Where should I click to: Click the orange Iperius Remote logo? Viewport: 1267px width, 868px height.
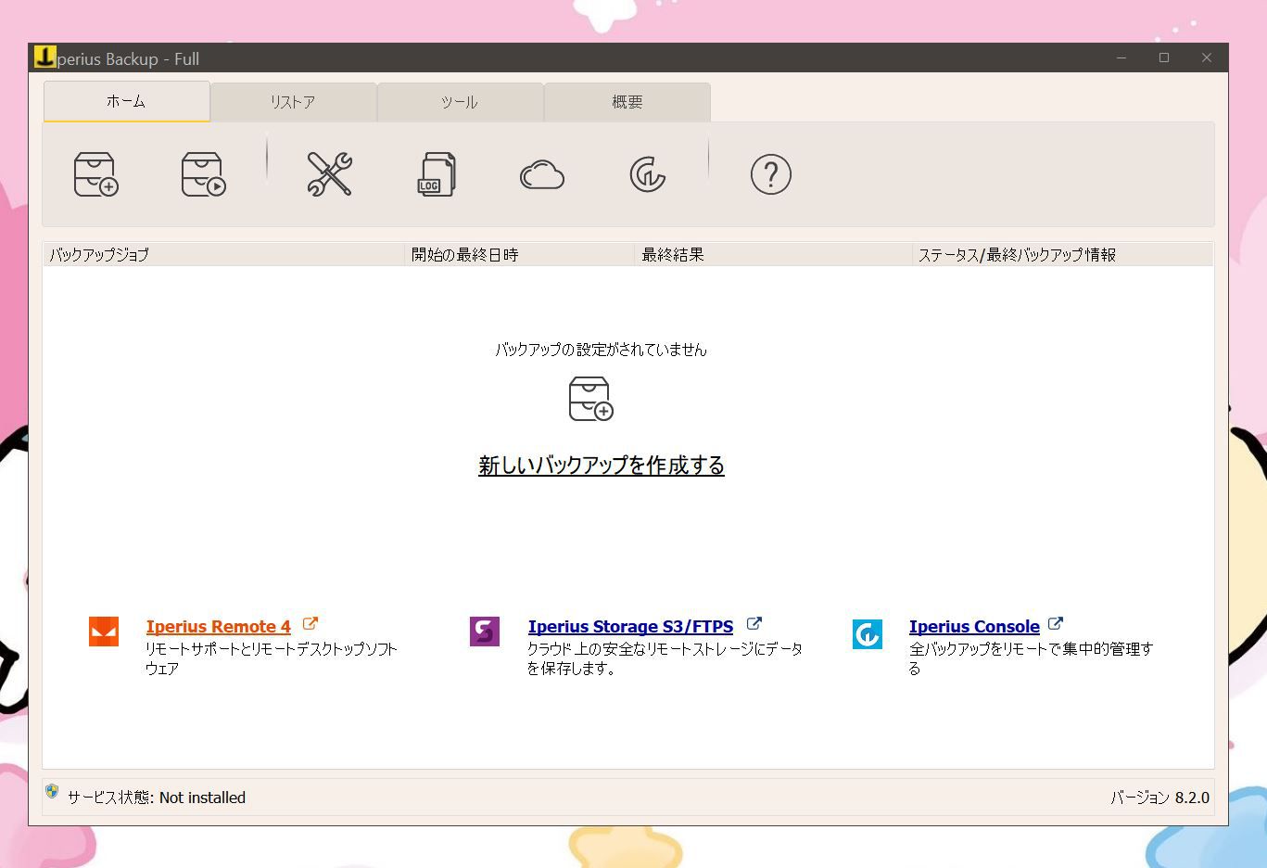104,632
